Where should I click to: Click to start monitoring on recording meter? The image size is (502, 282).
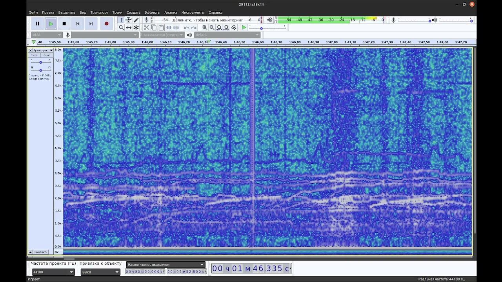click(207, 20)
